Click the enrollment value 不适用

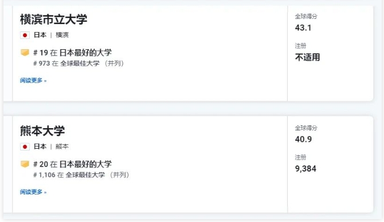(x=308, y=57)
